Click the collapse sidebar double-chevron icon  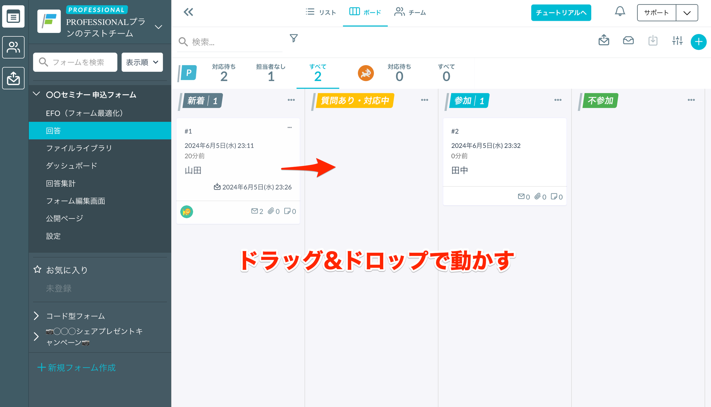[188, 12]
